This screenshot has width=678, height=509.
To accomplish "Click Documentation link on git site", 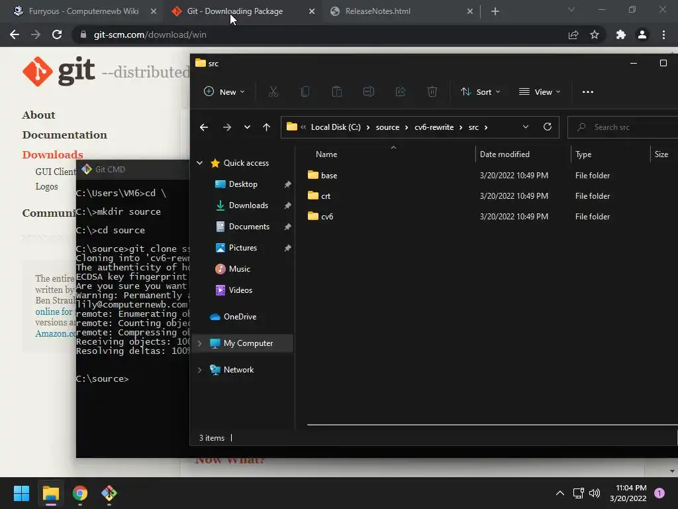I will (64, 135).
